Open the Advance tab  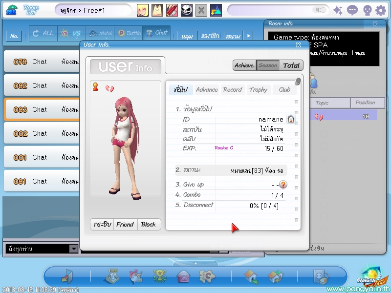(x=207, y=90)
